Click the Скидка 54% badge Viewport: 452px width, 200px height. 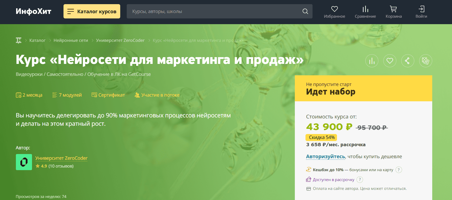point(322,137)
